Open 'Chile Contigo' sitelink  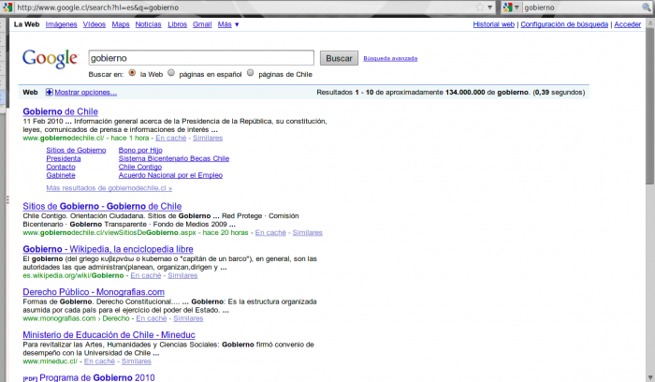(x=140, y=167)
